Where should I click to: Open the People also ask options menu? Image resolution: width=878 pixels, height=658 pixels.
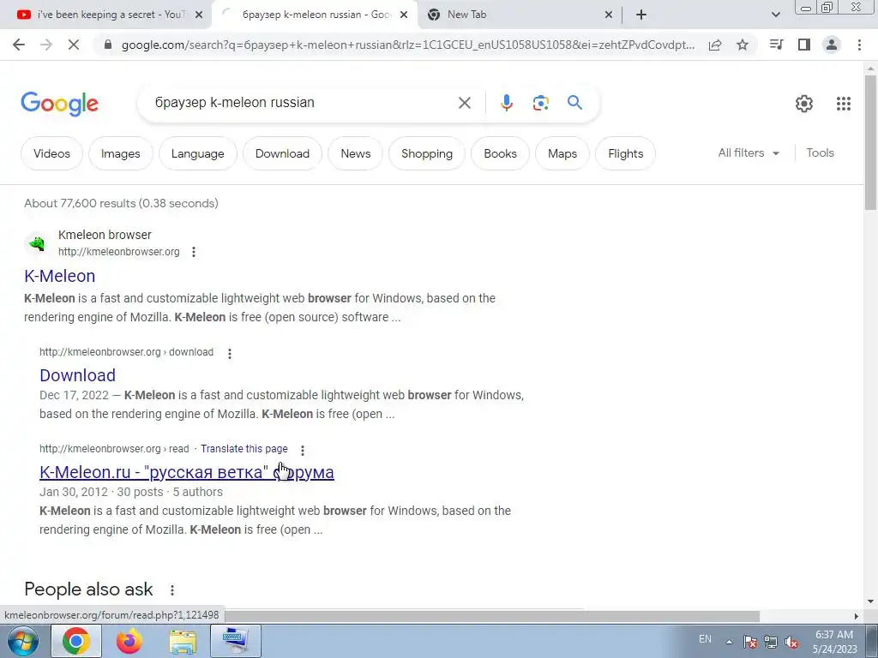pyautogui.click(x=172, y=589)
